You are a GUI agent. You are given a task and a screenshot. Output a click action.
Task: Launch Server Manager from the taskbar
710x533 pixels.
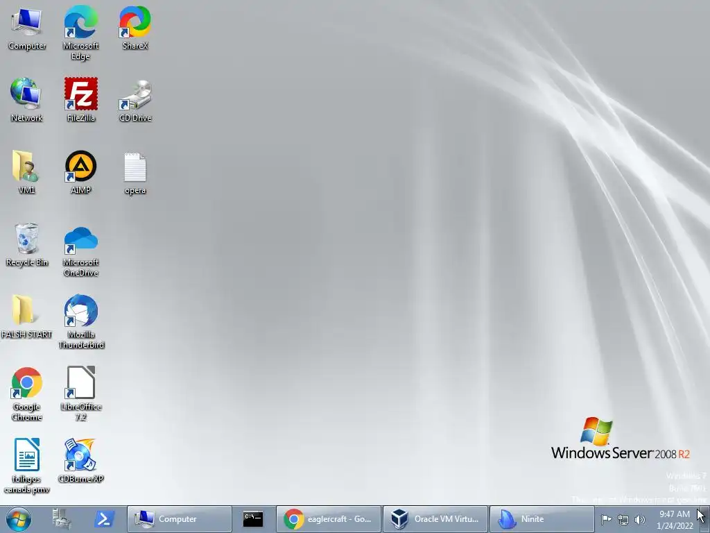[x=62, y=519]
